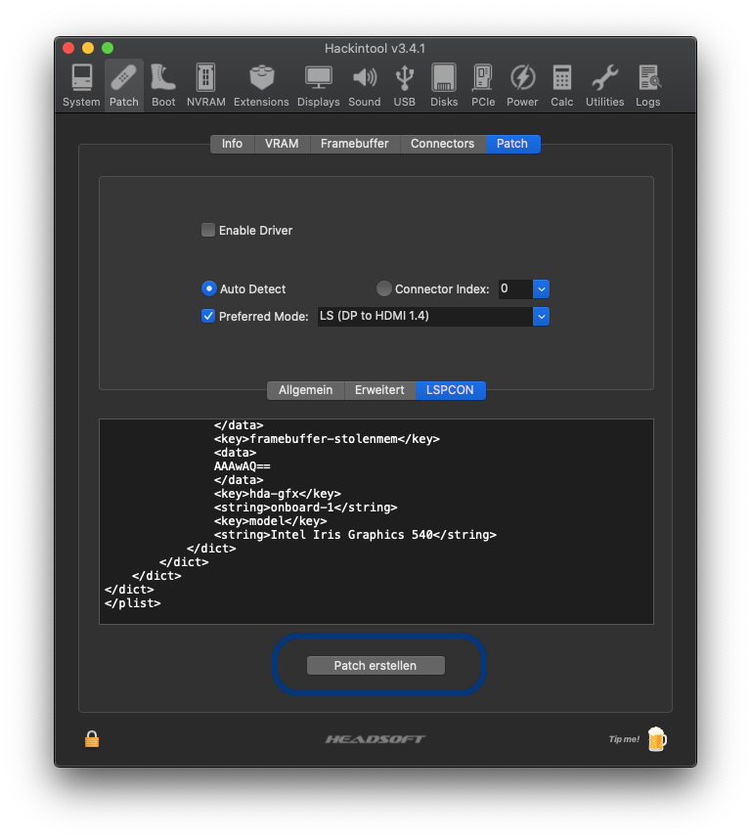Image resolution: width=751 pixels, height=839 pixels.
Task: Open the PCIe toolbar section
Action: [483, 86]
